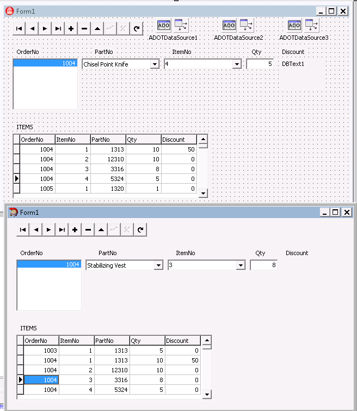Insert a record with upper Form1 plus button
357x411 pixels.
[71, 28]
